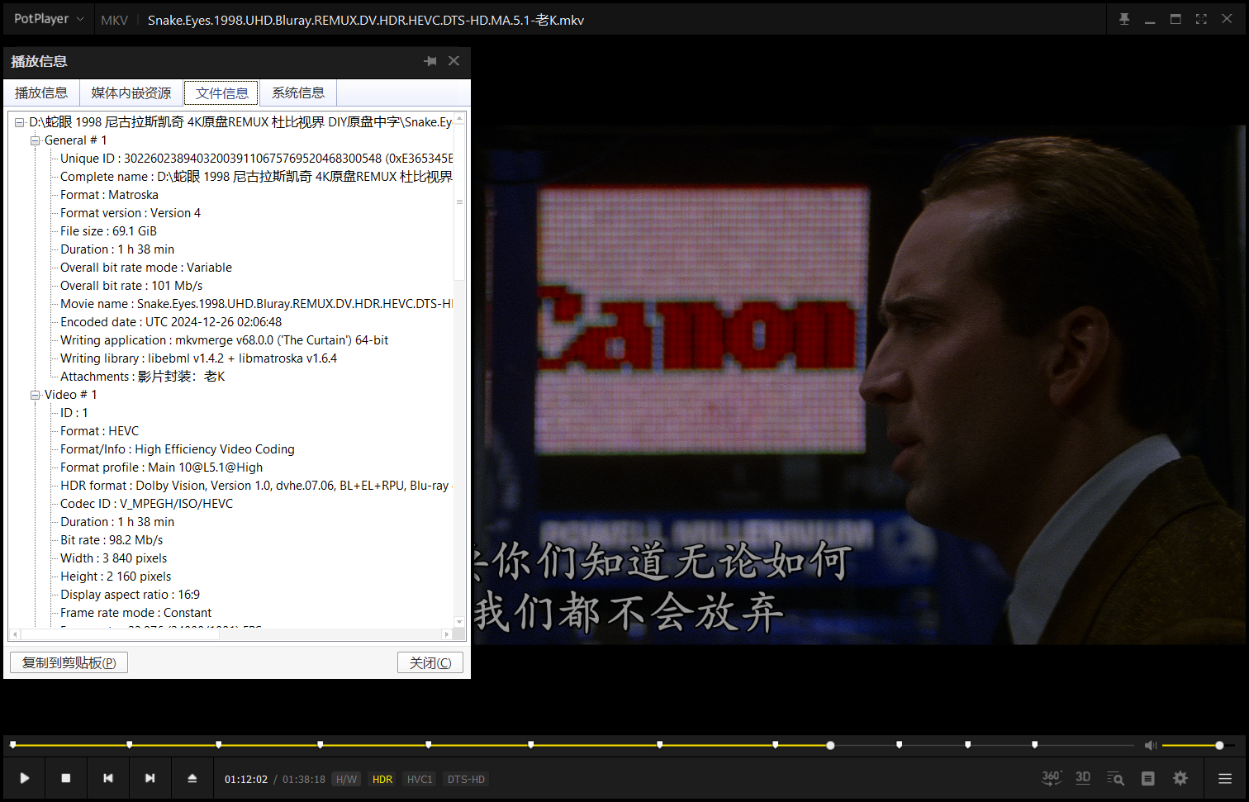Open the 3D video settings
The height and width of the screenshot is (802, 1249).
click(1083, 778)
